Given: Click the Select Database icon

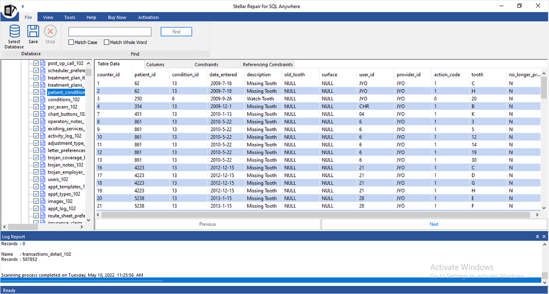Looking at the screenshot, I should click(15, 32).
